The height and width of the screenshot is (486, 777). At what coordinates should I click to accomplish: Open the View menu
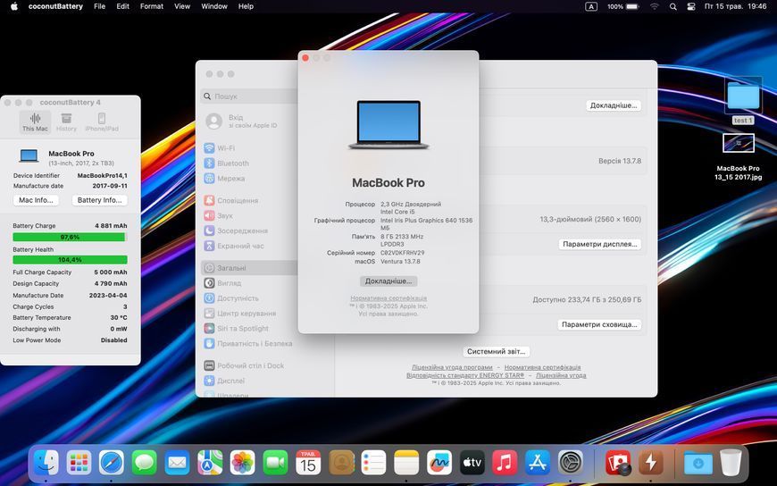(182, 6)
